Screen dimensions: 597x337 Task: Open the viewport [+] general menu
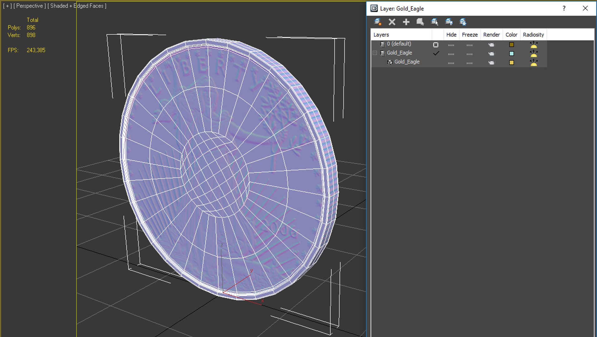click(7, 6)
